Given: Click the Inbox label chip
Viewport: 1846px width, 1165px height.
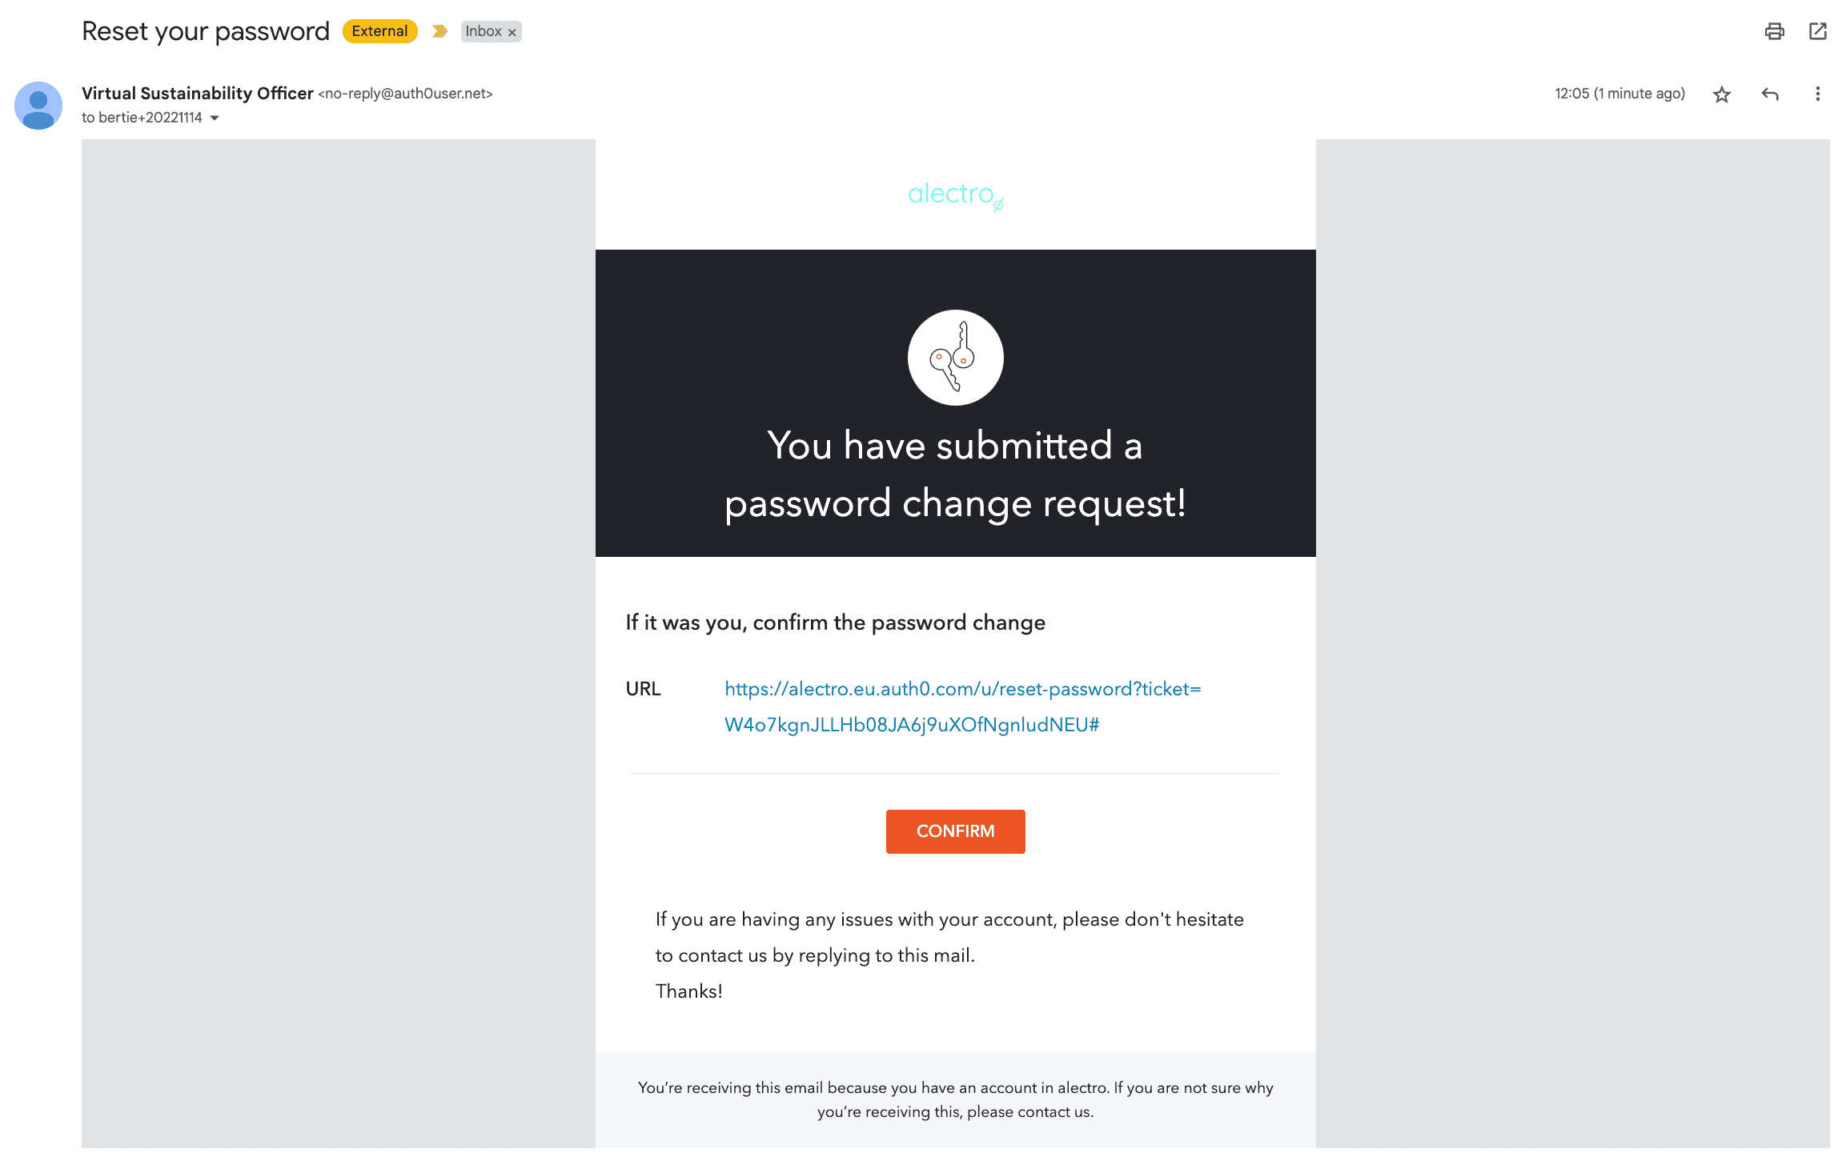Looking at the screenshot, I should click(x=484, y=31).
